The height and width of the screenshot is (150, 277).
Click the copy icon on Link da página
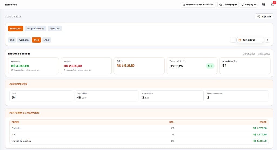220,5
